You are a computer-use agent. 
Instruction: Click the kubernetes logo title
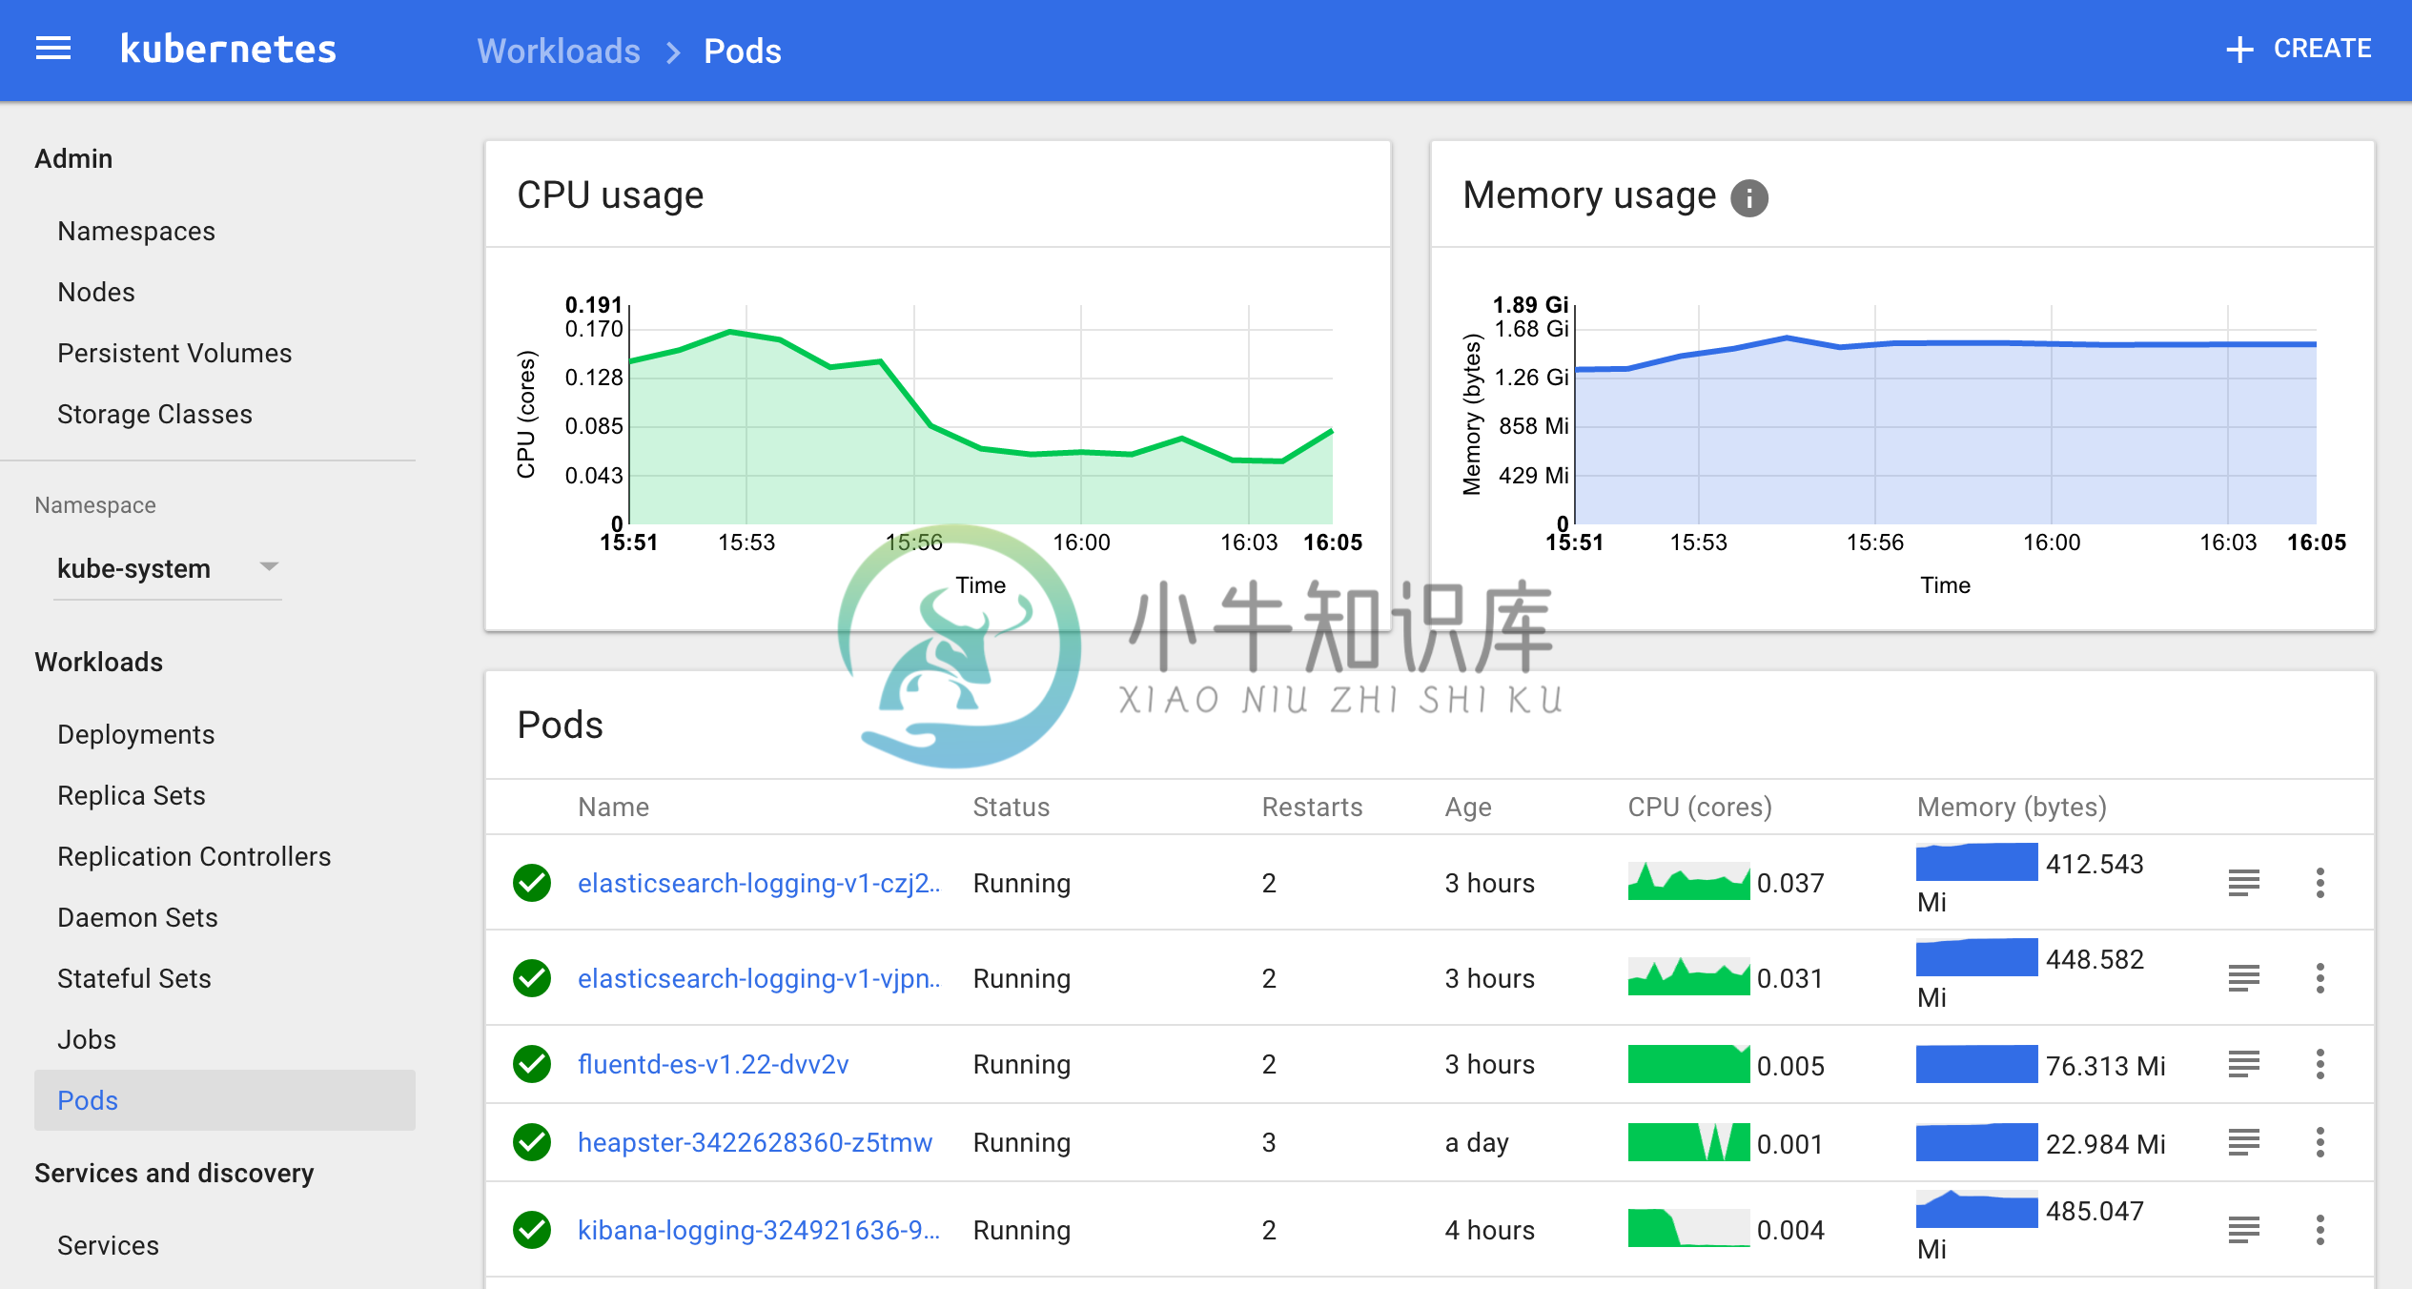(228, 49)
